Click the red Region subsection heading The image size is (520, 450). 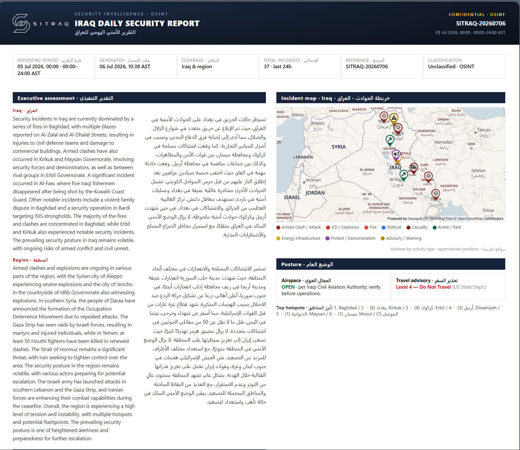[x=30, y=260]
